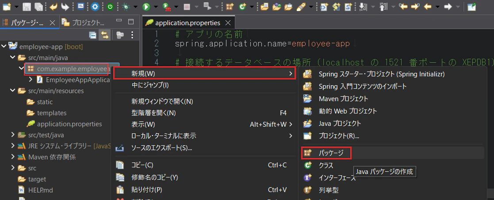Click the blue gear icon in toolbar
This screenshot has width=494, height=200.
(x=95, y=7)
